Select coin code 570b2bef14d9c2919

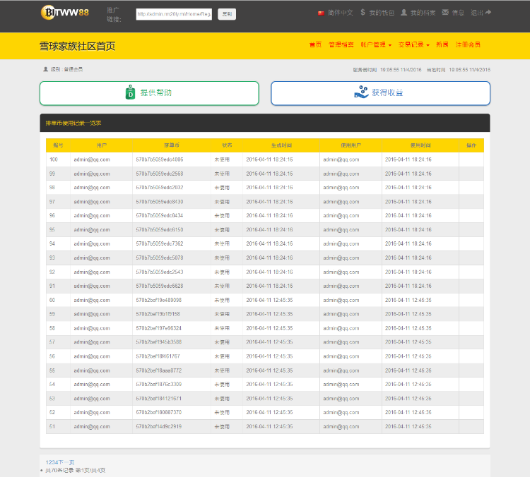(159, 426)
